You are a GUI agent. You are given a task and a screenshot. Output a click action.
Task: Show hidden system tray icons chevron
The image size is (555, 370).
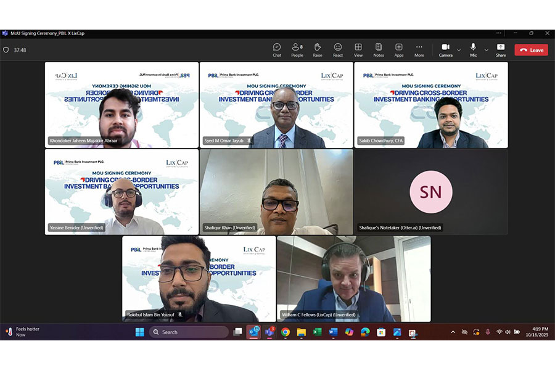click(453, 332)
